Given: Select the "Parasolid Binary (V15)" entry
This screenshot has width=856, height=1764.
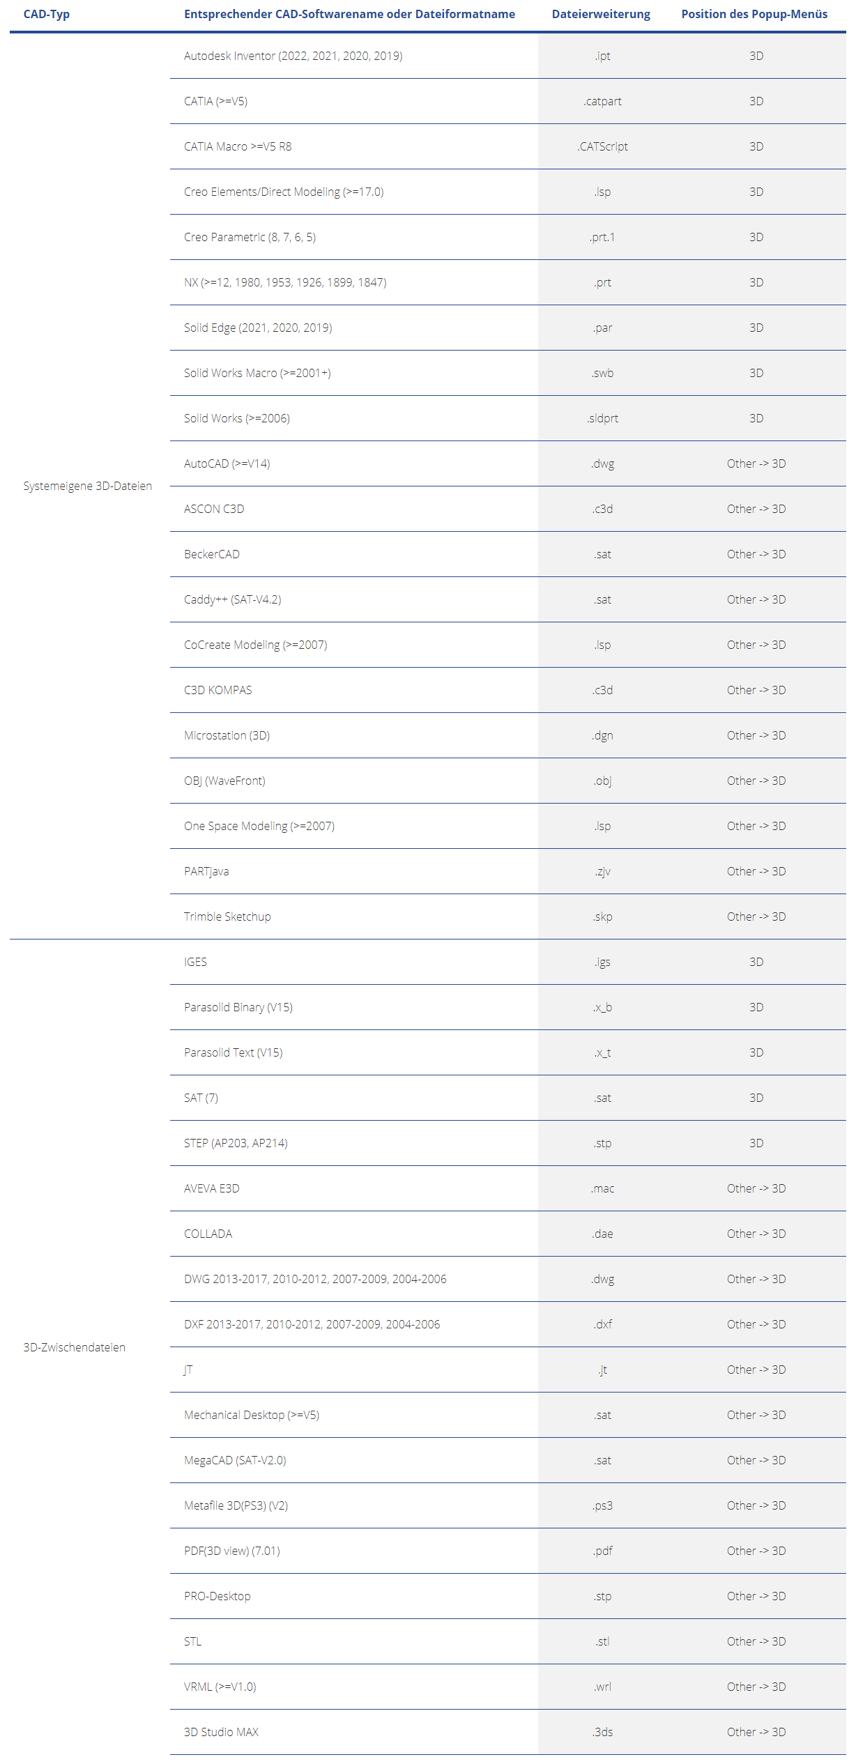Looking at the screenshot, I should (x=238, y=1007).
